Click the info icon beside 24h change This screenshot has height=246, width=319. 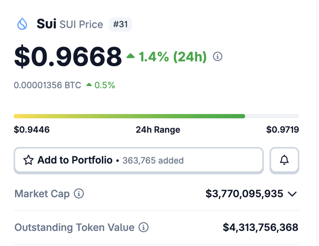coord(218,57)
